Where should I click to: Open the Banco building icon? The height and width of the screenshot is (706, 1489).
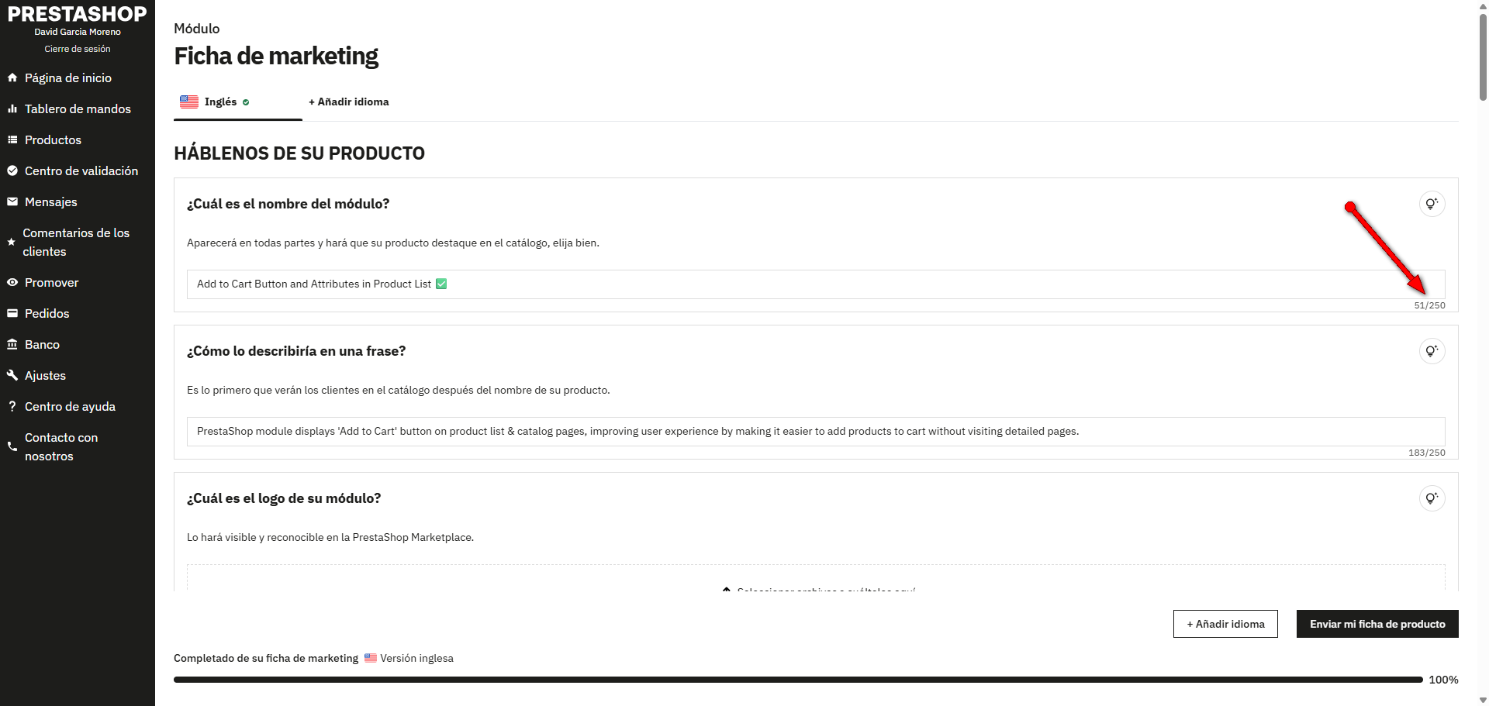coord(12,344)
